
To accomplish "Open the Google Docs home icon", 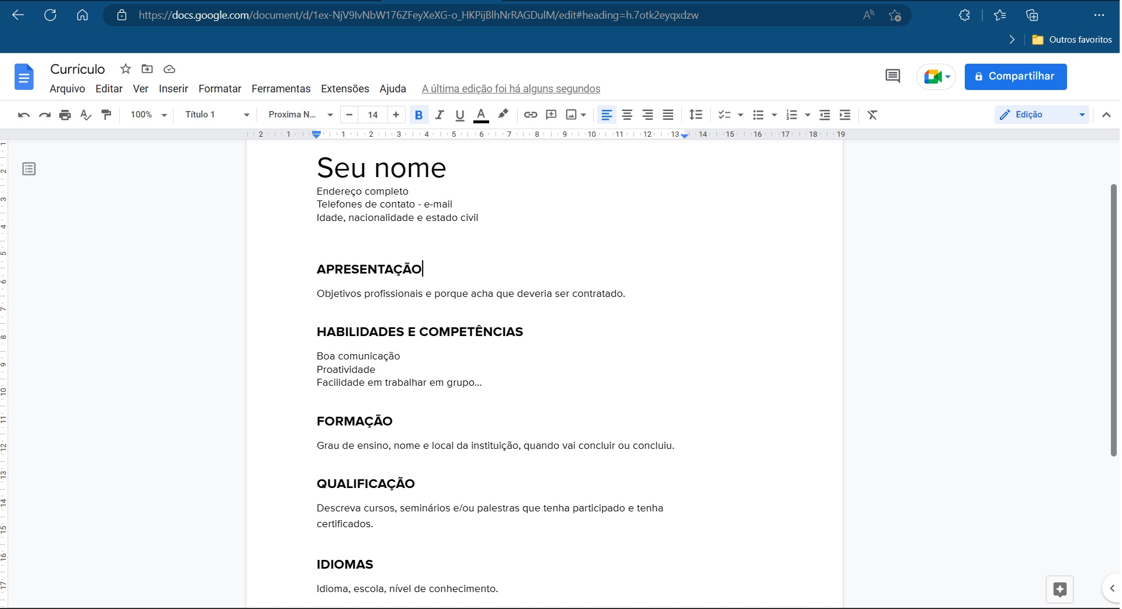I will (x=24, y=77).
